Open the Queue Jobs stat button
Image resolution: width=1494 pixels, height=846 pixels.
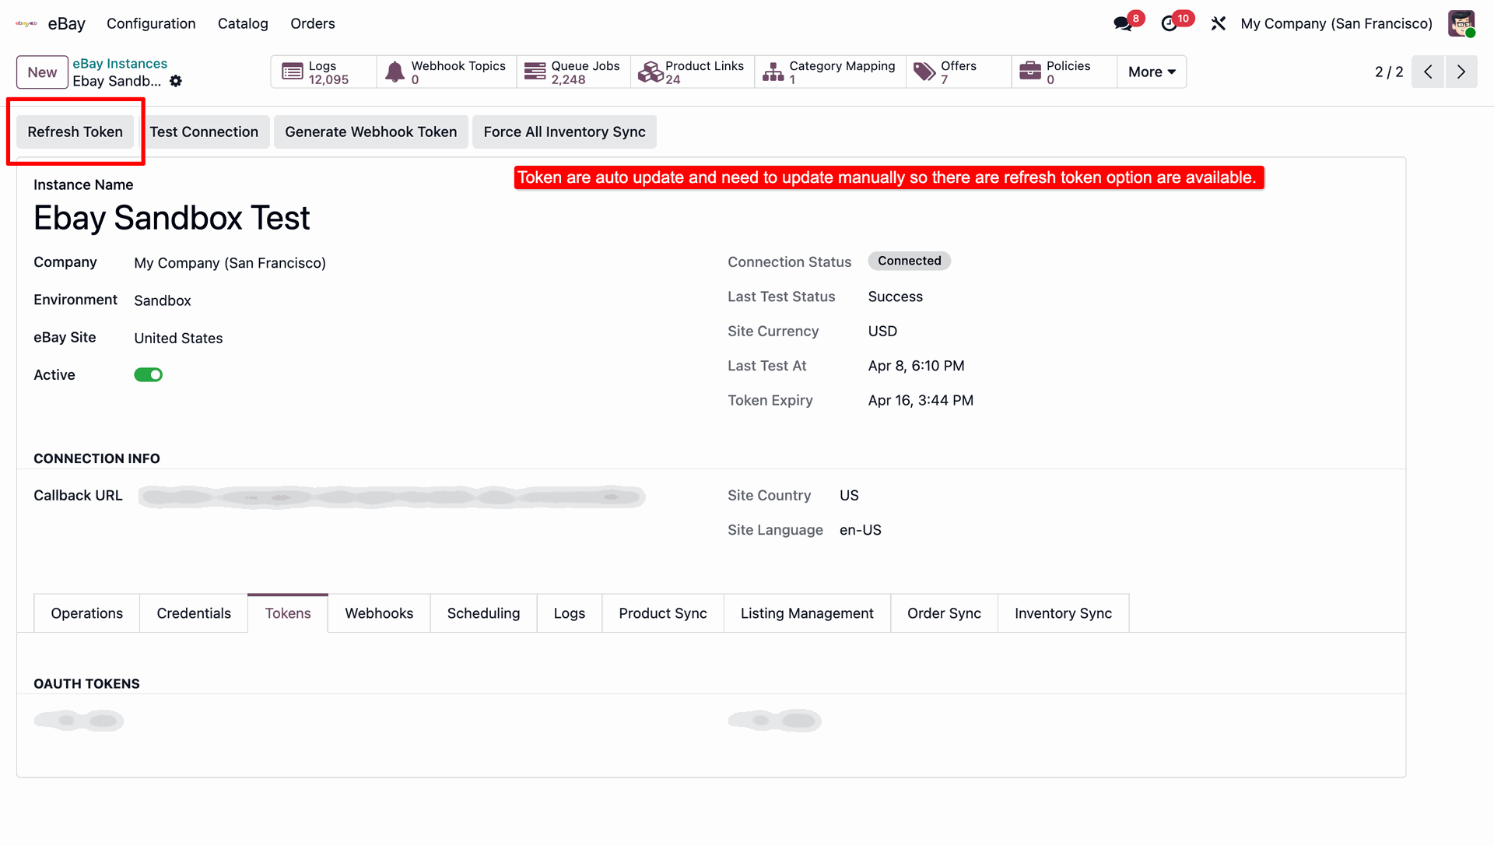(573, 72)
